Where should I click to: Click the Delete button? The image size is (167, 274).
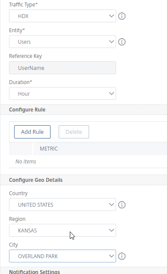point(74,132)
